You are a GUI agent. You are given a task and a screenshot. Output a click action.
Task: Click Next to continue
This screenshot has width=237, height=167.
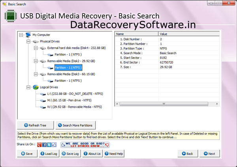pos(210,154)
